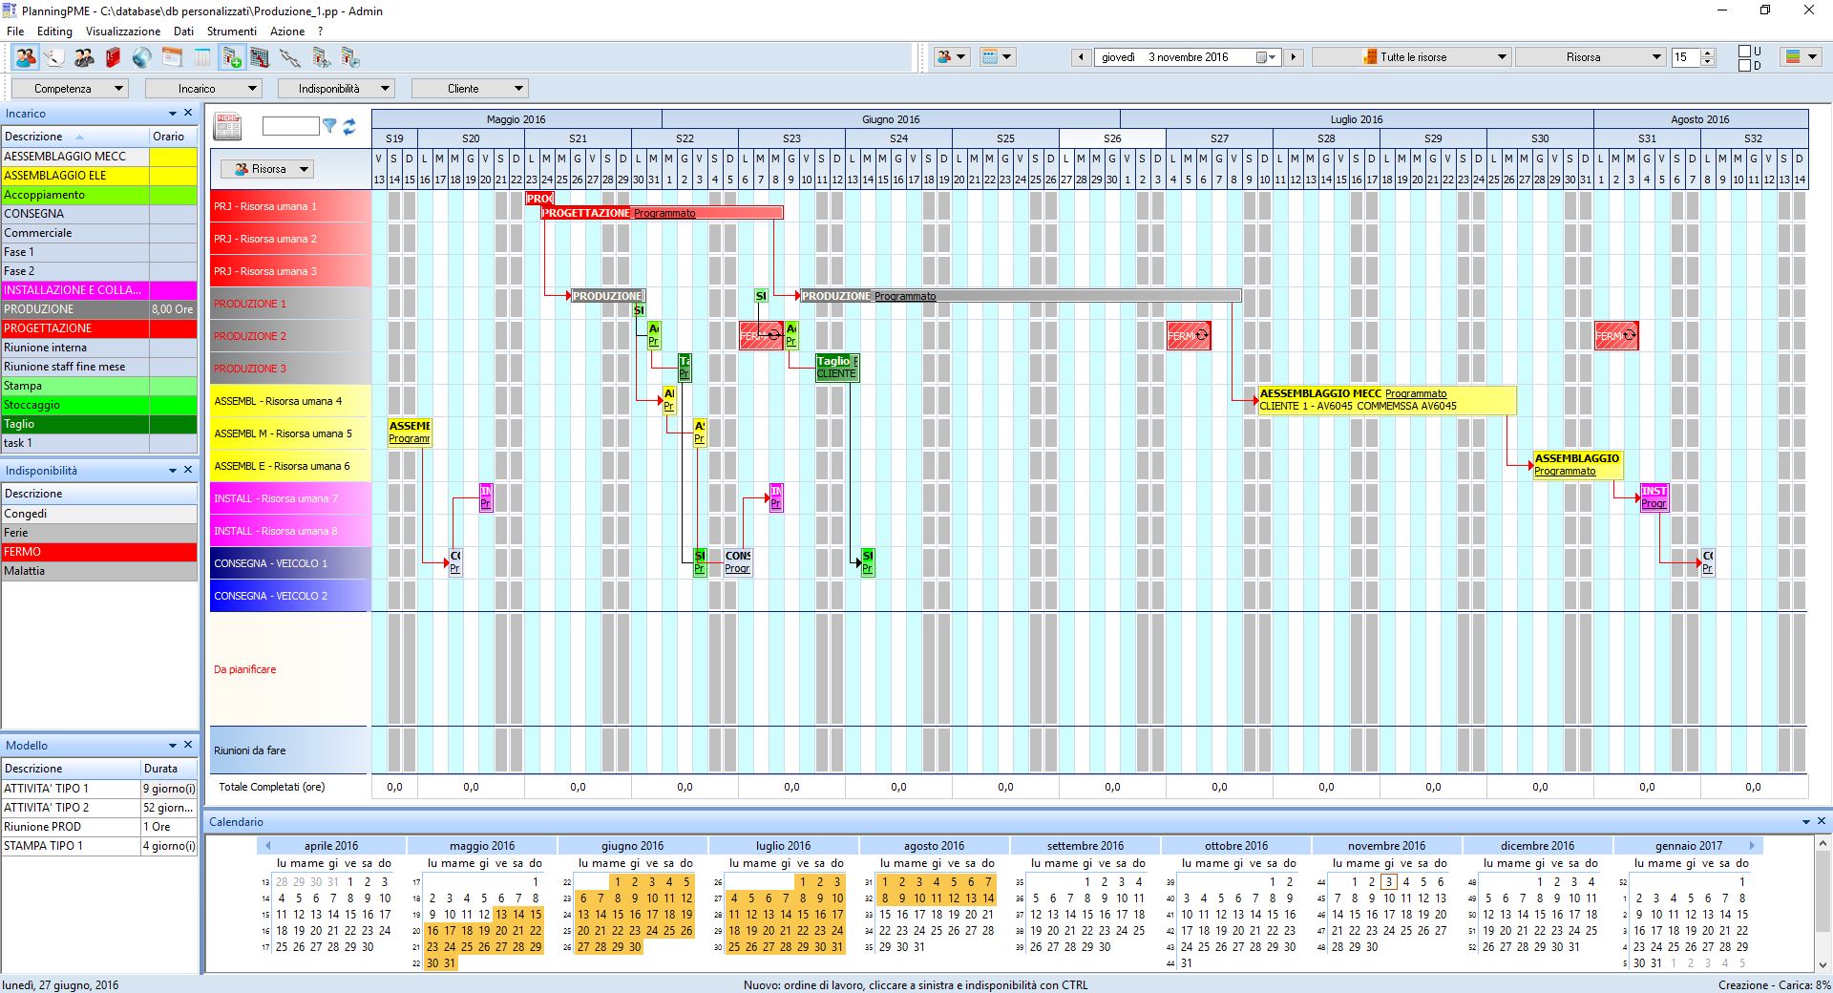Select the PROGETTAZIONE Programmato task bar

click(x=663, y=213)
